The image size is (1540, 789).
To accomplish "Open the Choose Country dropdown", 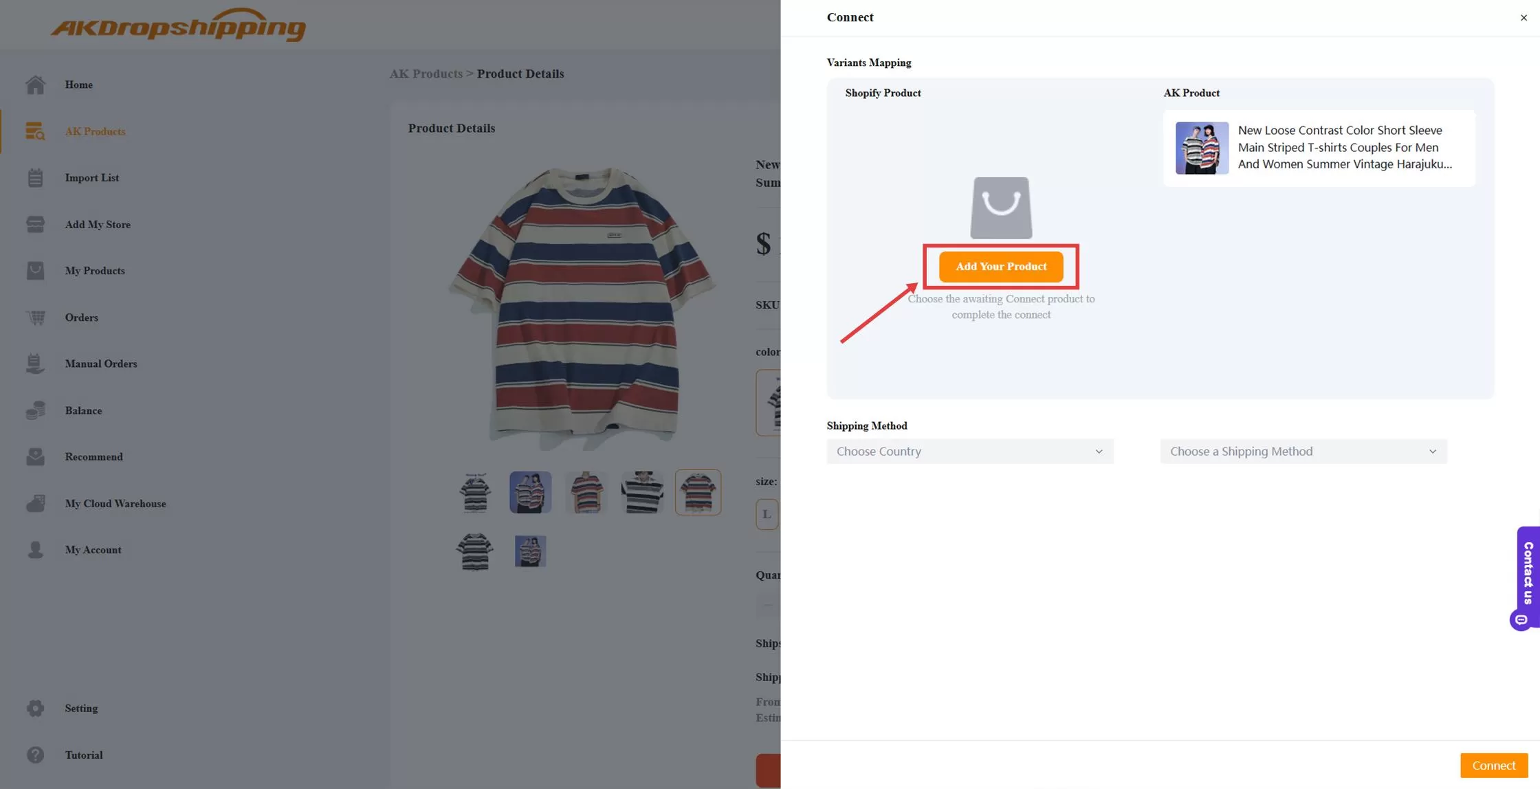I will click(969, 451).
